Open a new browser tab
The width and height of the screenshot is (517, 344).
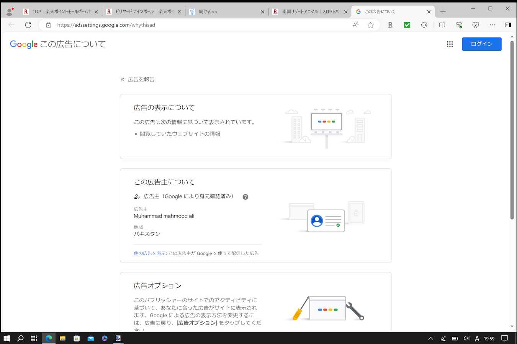click(443, 12)
